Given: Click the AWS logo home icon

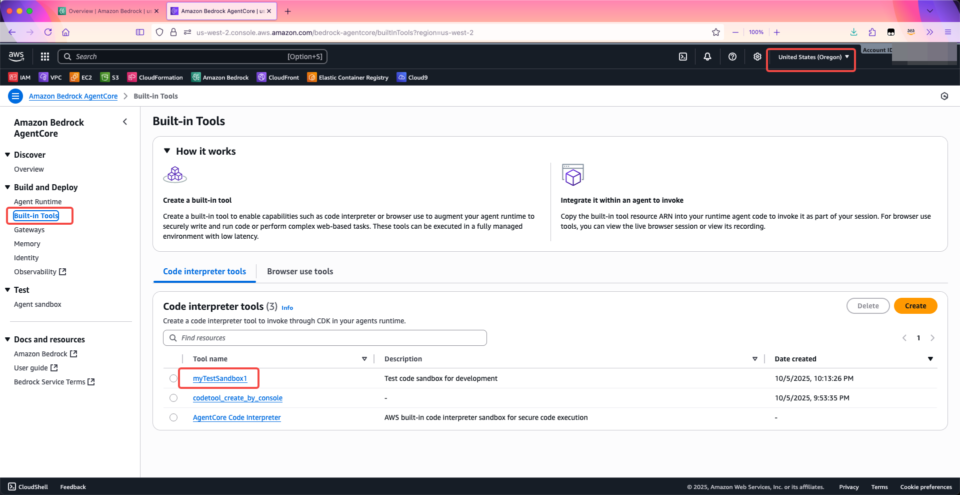Looking at the screenshot, I should tap(16, 57).
